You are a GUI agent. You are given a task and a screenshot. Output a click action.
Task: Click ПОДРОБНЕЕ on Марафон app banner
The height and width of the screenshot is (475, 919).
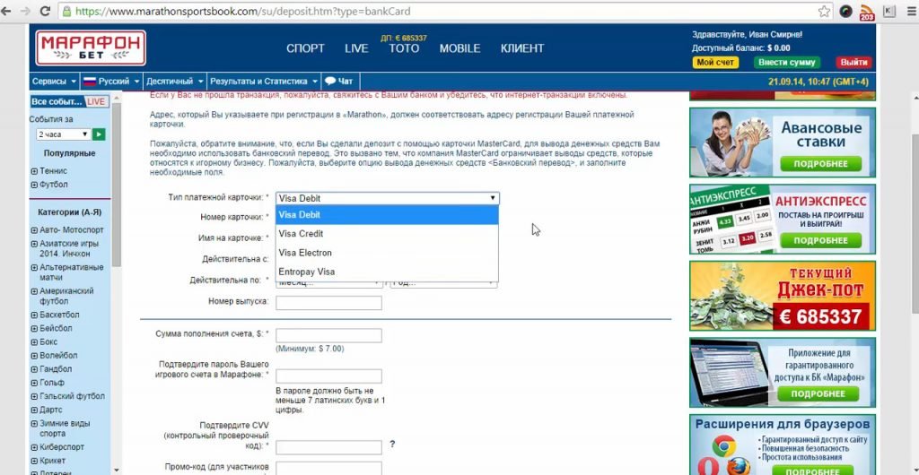818,393
